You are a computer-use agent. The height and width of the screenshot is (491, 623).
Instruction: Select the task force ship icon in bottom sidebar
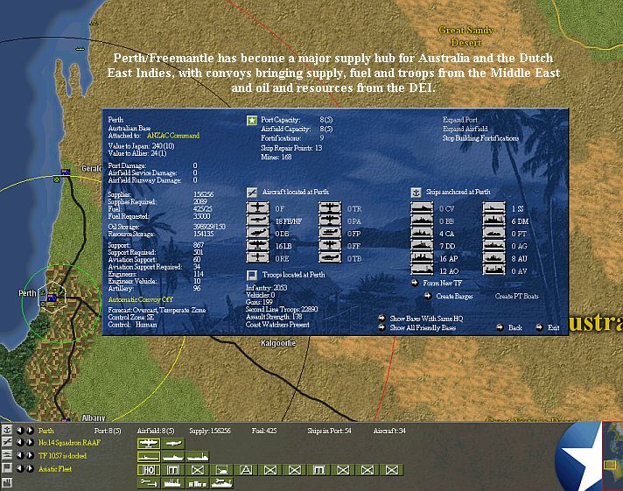[x=7, y=455]
